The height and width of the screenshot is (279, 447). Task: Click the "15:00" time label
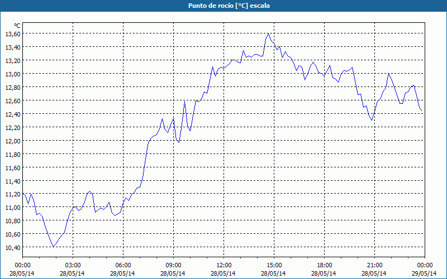[x=274, y=265]
